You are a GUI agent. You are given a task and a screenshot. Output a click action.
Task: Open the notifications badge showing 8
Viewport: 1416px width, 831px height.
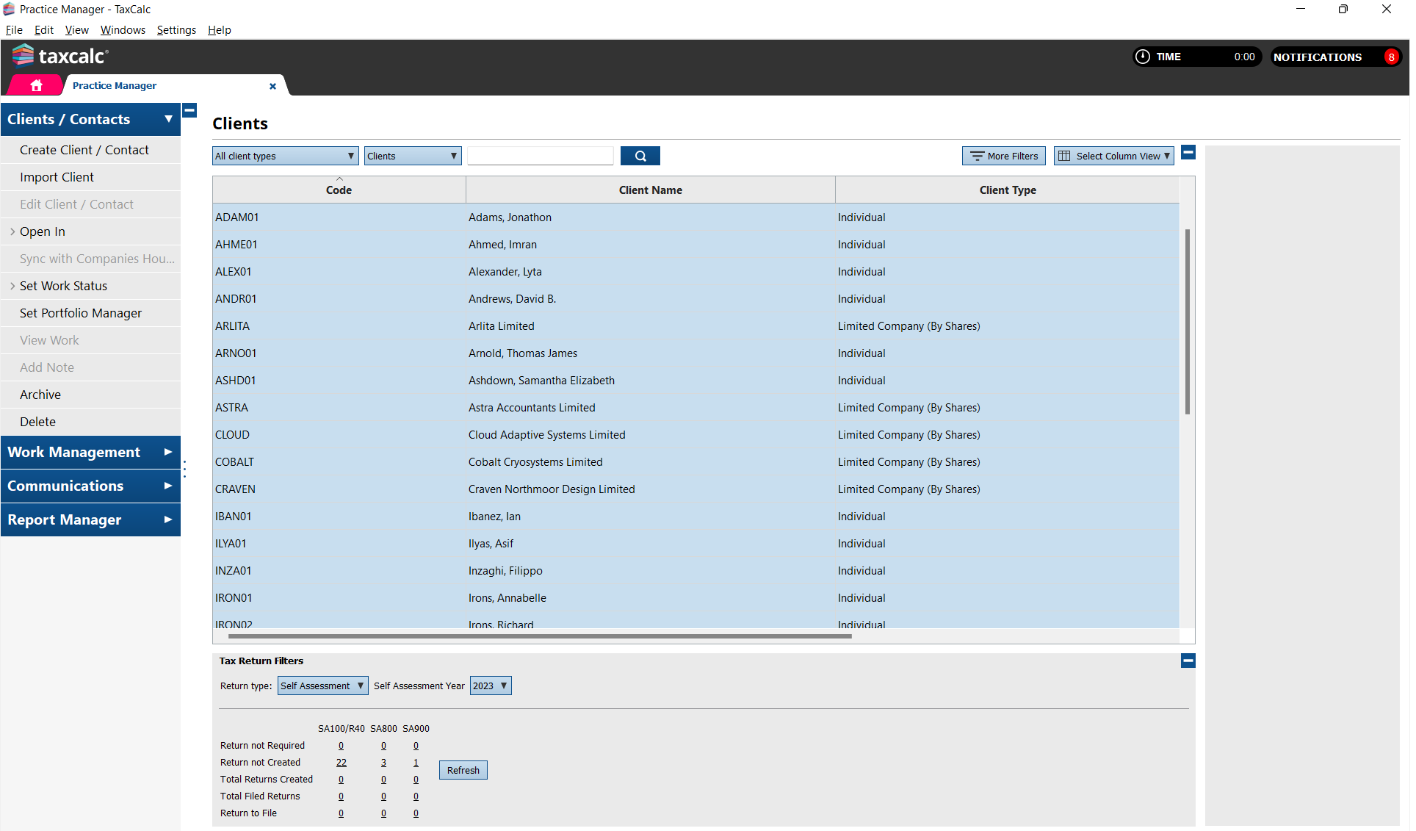coord(1390,57)
